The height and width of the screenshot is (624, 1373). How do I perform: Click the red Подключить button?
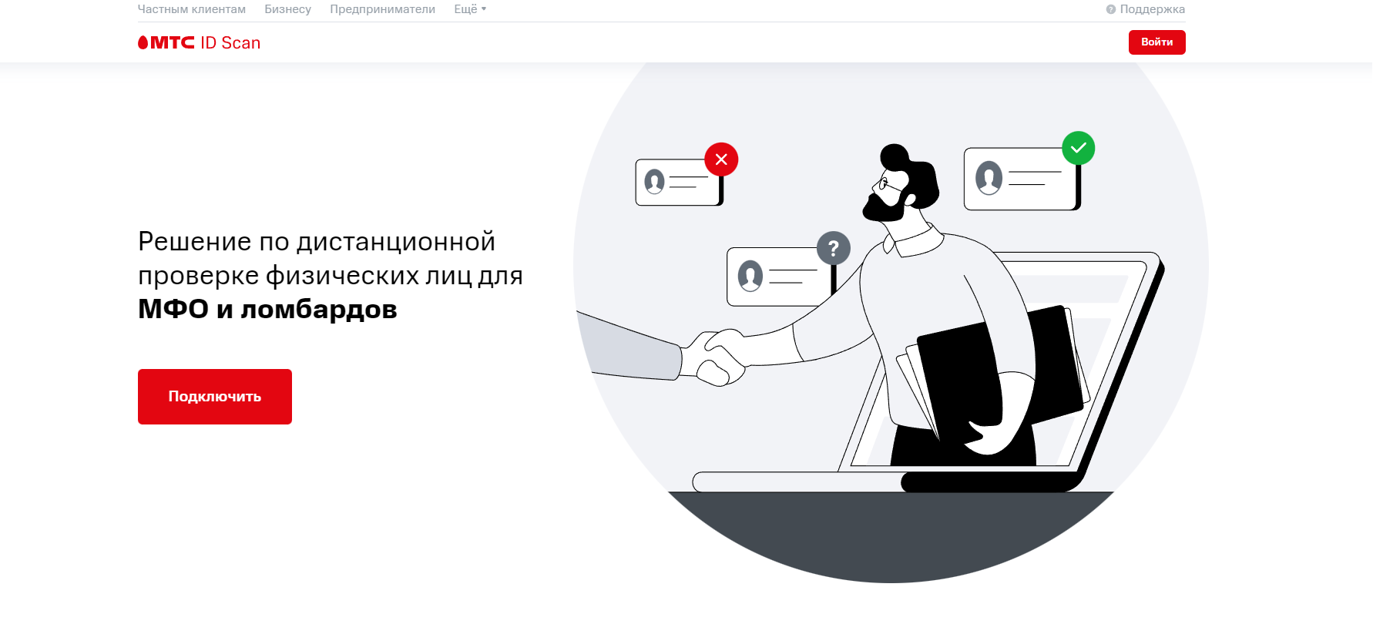[215, 397]
